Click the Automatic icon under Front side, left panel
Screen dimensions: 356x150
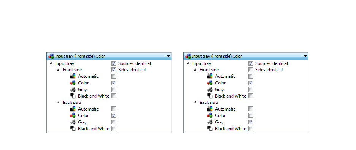[73, 76]
